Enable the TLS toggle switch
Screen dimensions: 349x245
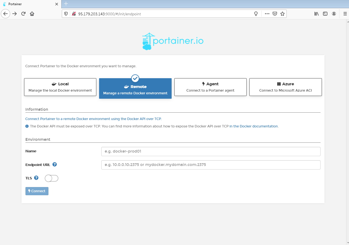pyautogui.click(x=51, y=178)
